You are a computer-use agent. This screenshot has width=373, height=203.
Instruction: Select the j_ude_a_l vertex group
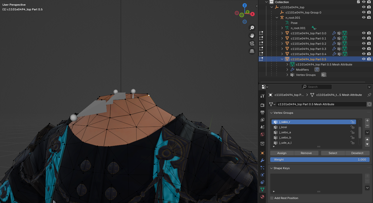314,143
